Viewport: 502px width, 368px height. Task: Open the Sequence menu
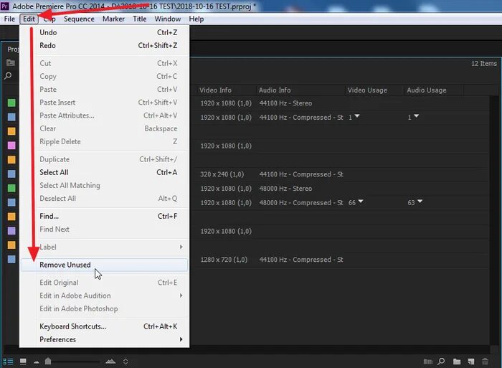point(79,19)
